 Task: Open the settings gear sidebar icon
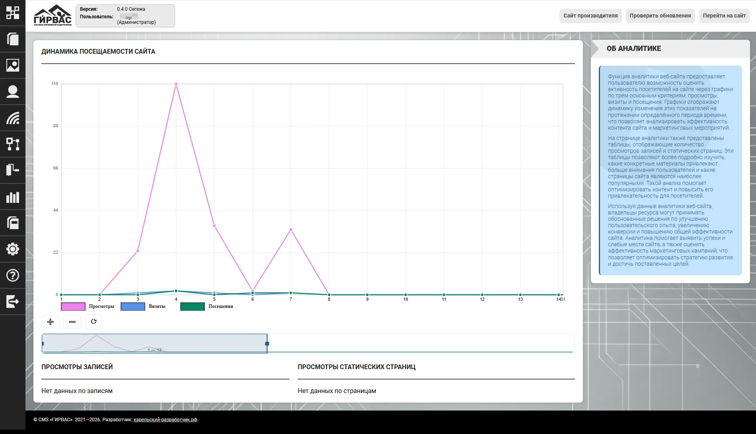(13, 249)
